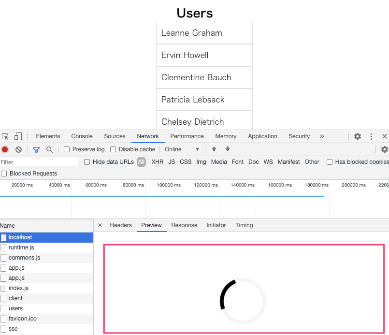Toggle the device toolbar icon
389x335 pixels.
tap(18, 136)
